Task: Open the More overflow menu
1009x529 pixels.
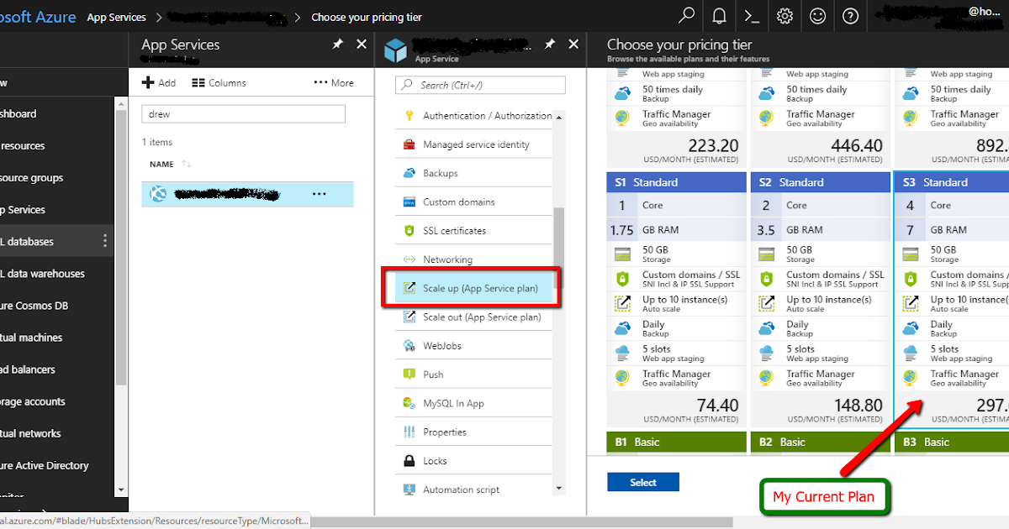Action: point(333,81)
